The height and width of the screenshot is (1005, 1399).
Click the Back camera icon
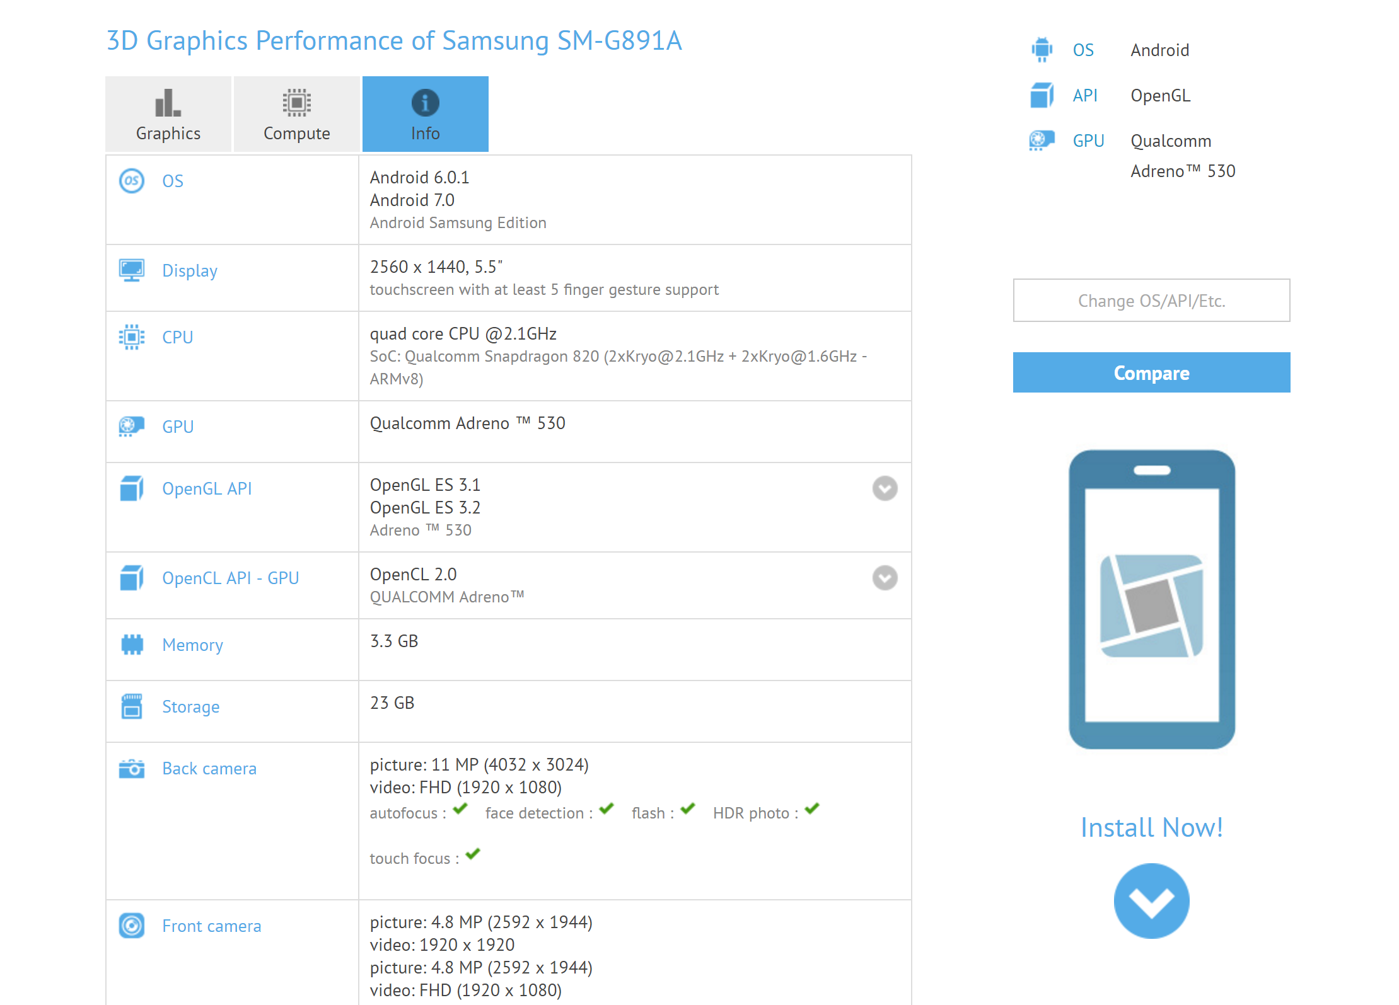click(131, 768)
